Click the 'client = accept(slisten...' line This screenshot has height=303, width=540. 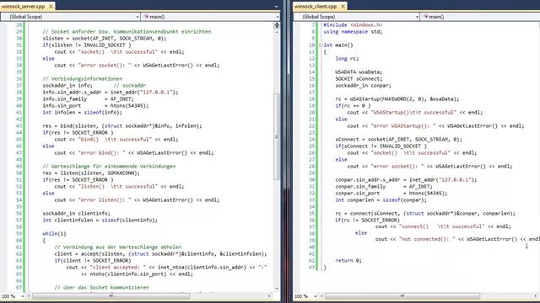160,254
